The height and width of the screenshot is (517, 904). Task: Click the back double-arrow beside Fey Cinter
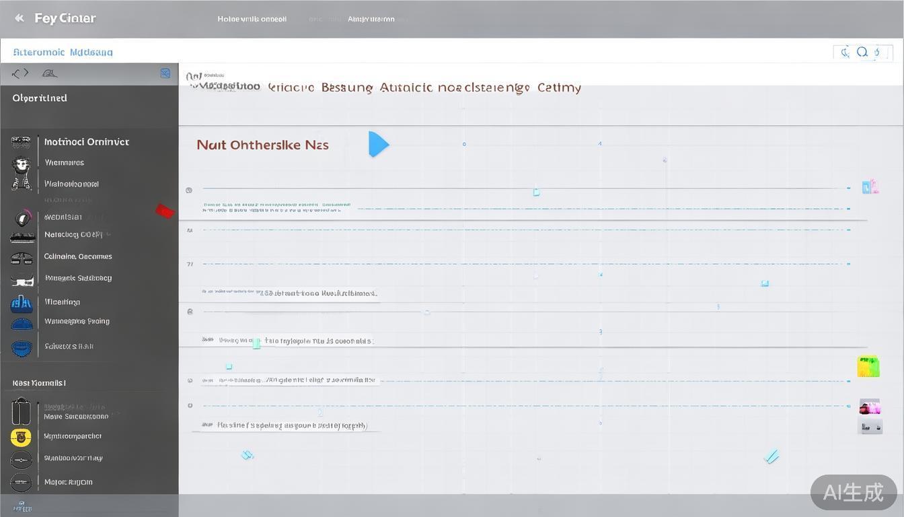tap(20, 18)
